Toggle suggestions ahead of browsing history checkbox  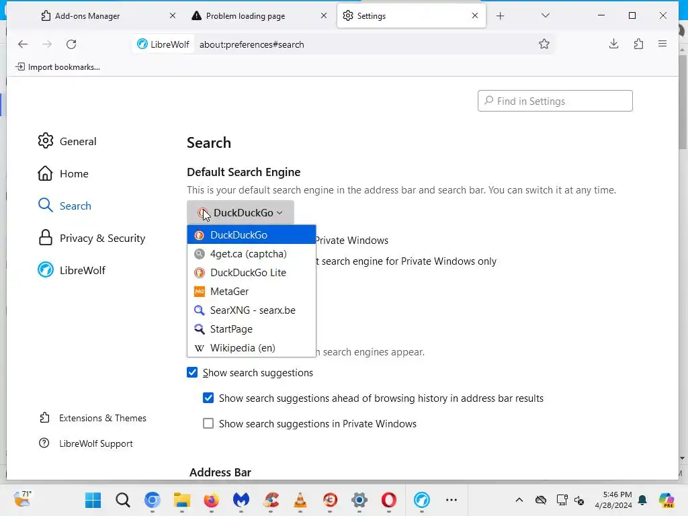[208, 398]
